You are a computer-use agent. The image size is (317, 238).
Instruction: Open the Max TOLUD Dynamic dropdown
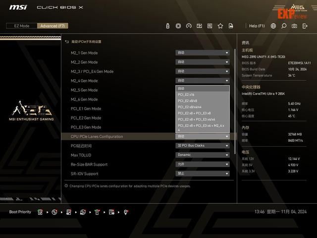coord(203,155)
